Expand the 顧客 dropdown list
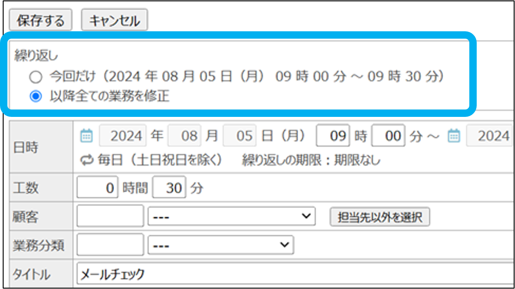This screenshot has width=515, height=289. [x=231, y=216]
